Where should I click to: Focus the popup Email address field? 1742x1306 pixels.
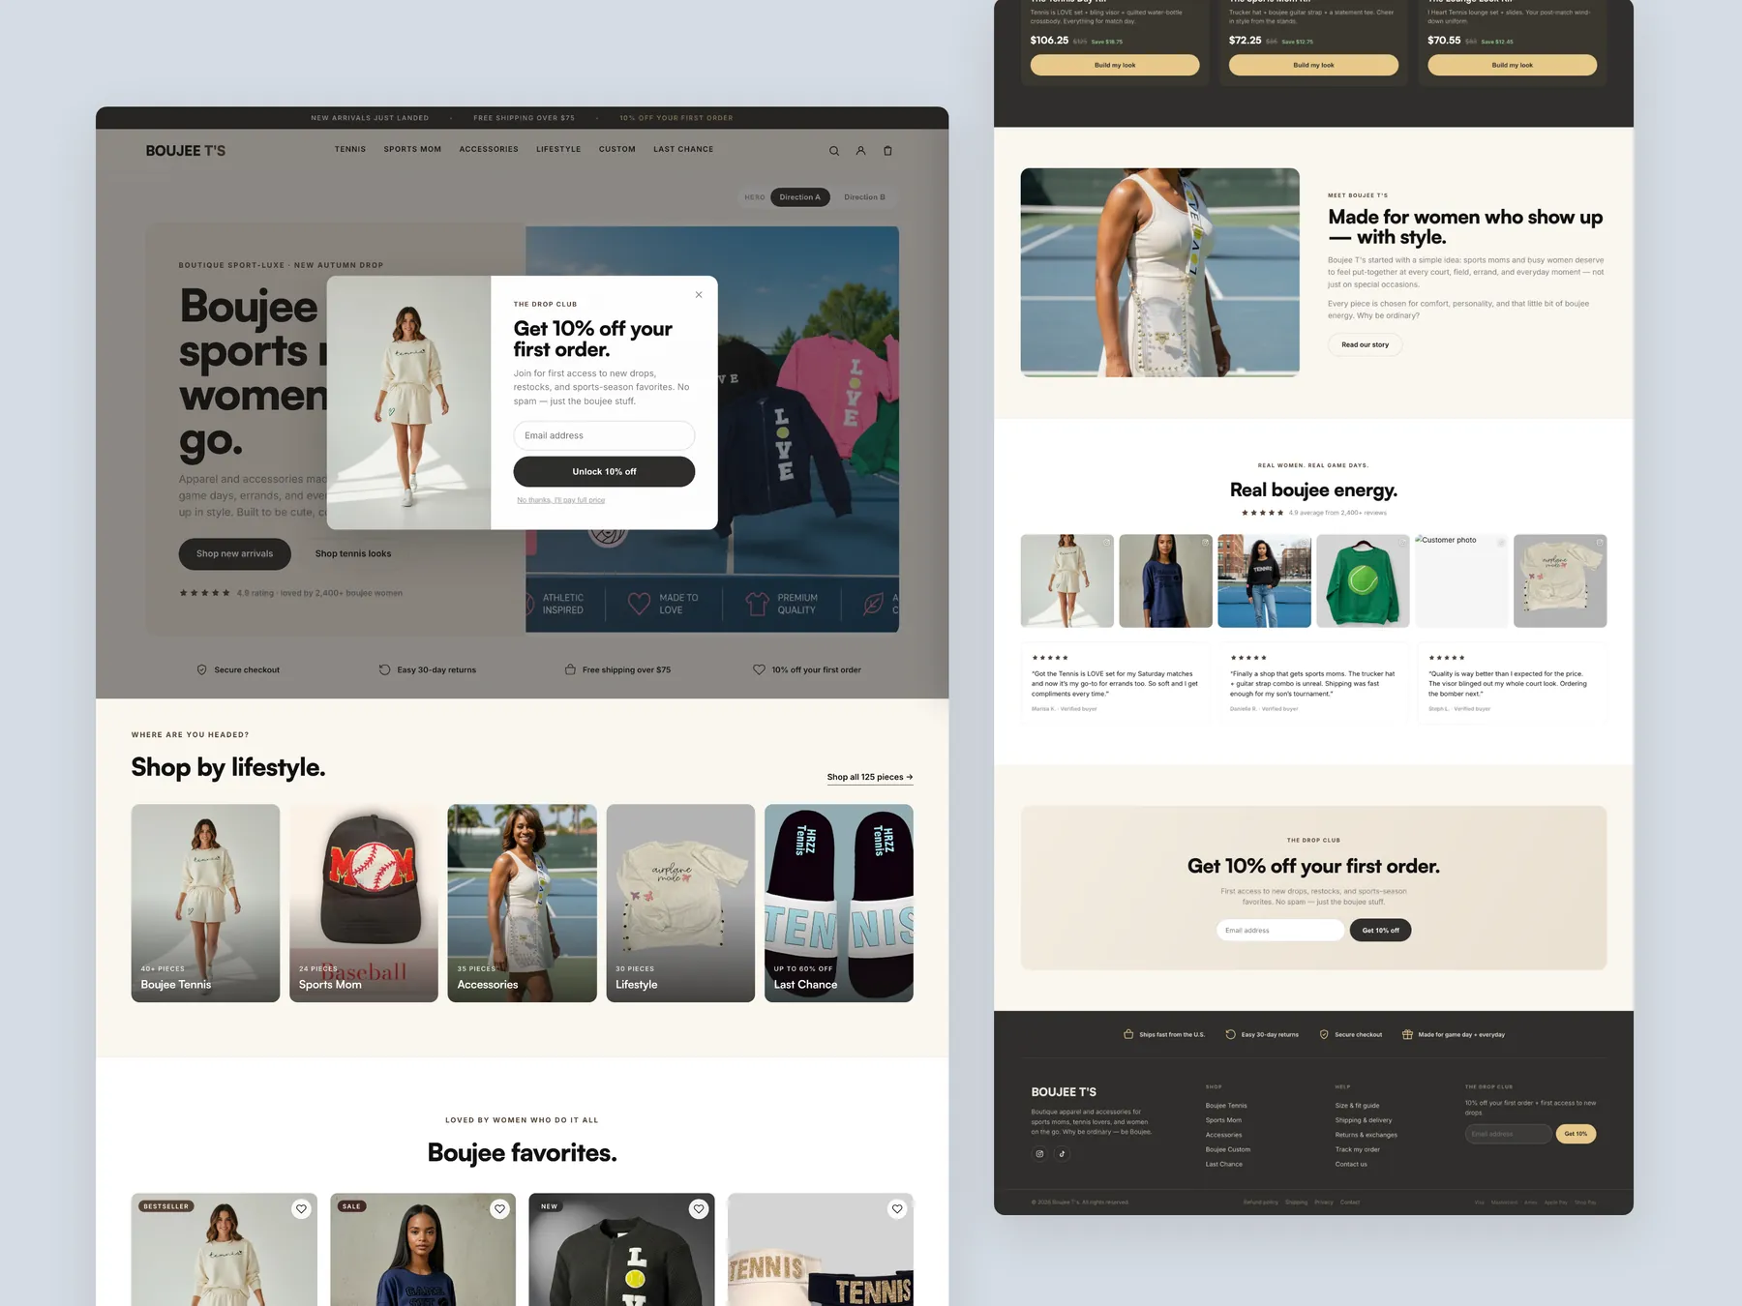point(604,435)
